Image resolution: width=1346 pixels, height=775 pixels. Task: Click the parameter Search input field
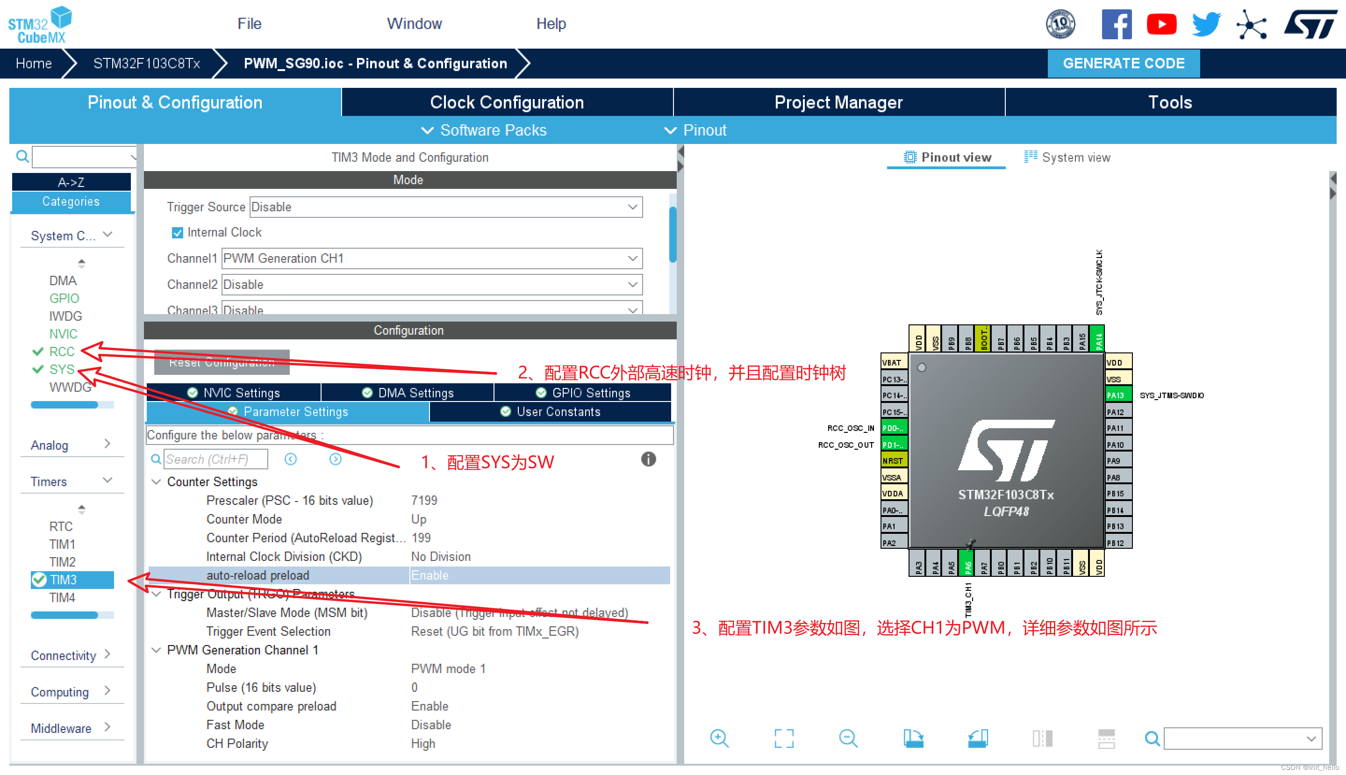click(215, 459)
